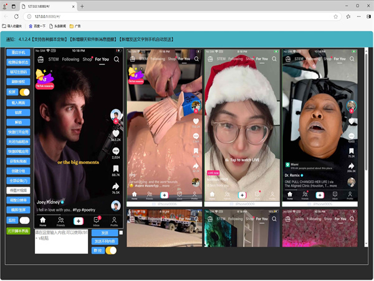Like the video with the heart icon

pos(115,132)
